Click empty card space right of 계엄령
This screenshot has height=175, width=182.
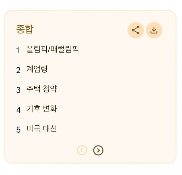(x=114, y=69)
